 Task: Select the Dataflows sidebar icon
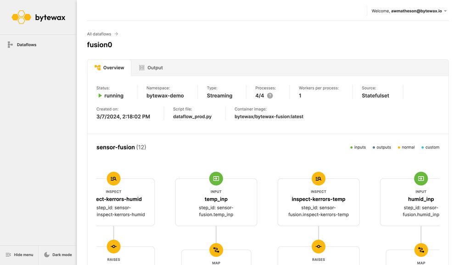pos(10,44)
